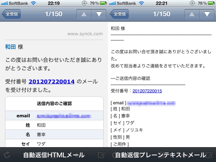Tap the www.synck.com text in mail header
Viewport: 216px width, 162px height.
[x=85, y=34]
